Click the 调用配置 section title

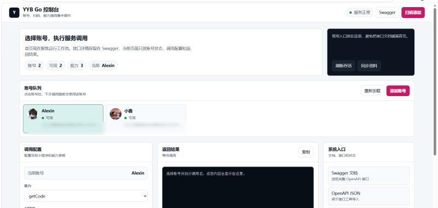(x=33, y=150)
